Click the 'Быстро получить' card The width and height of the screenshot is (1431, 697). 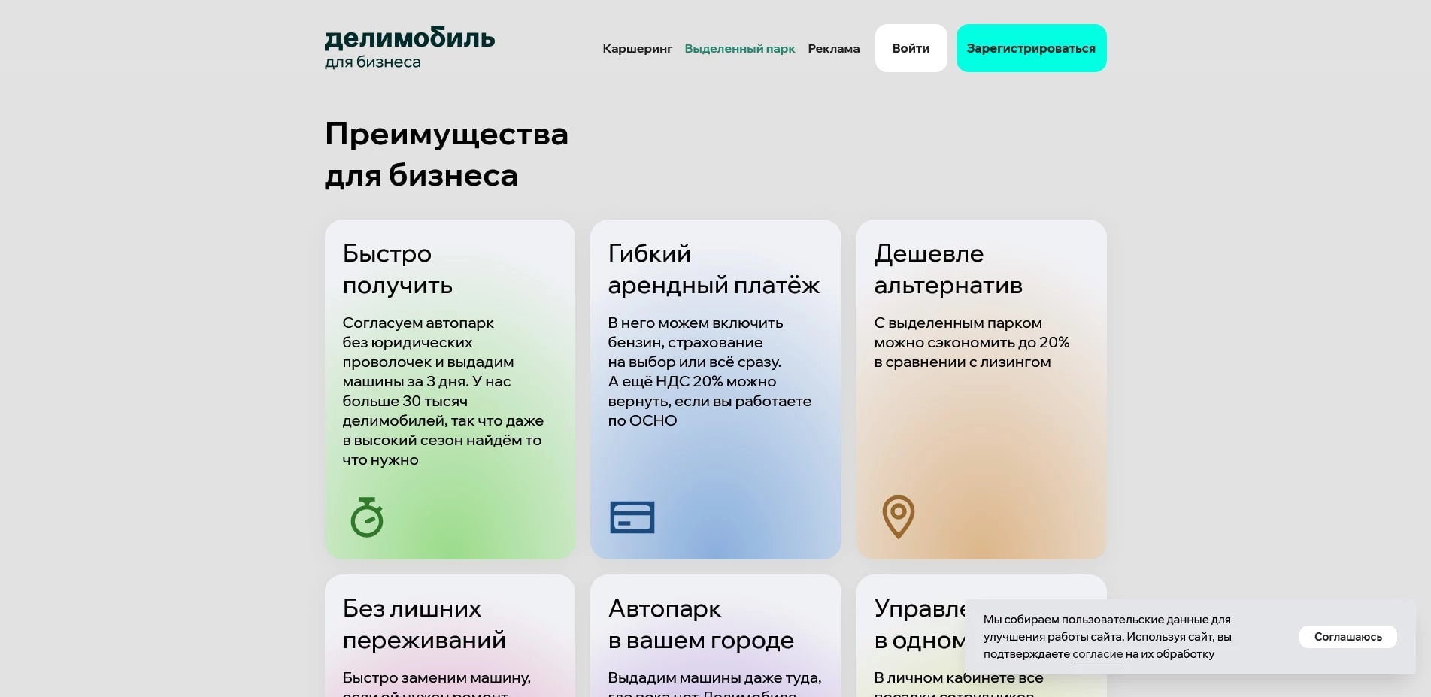pyautogui.click(x=449, y=388)
